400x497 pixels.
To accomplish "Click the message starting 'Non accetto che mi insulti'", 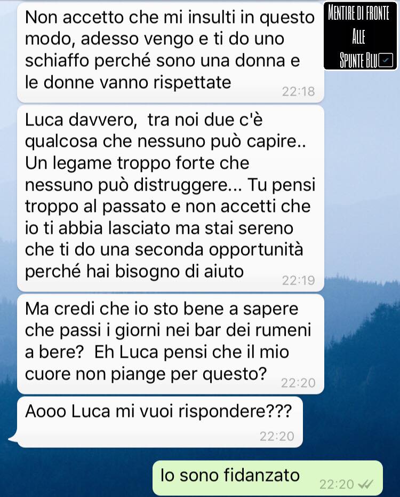I will click(170, 52).
